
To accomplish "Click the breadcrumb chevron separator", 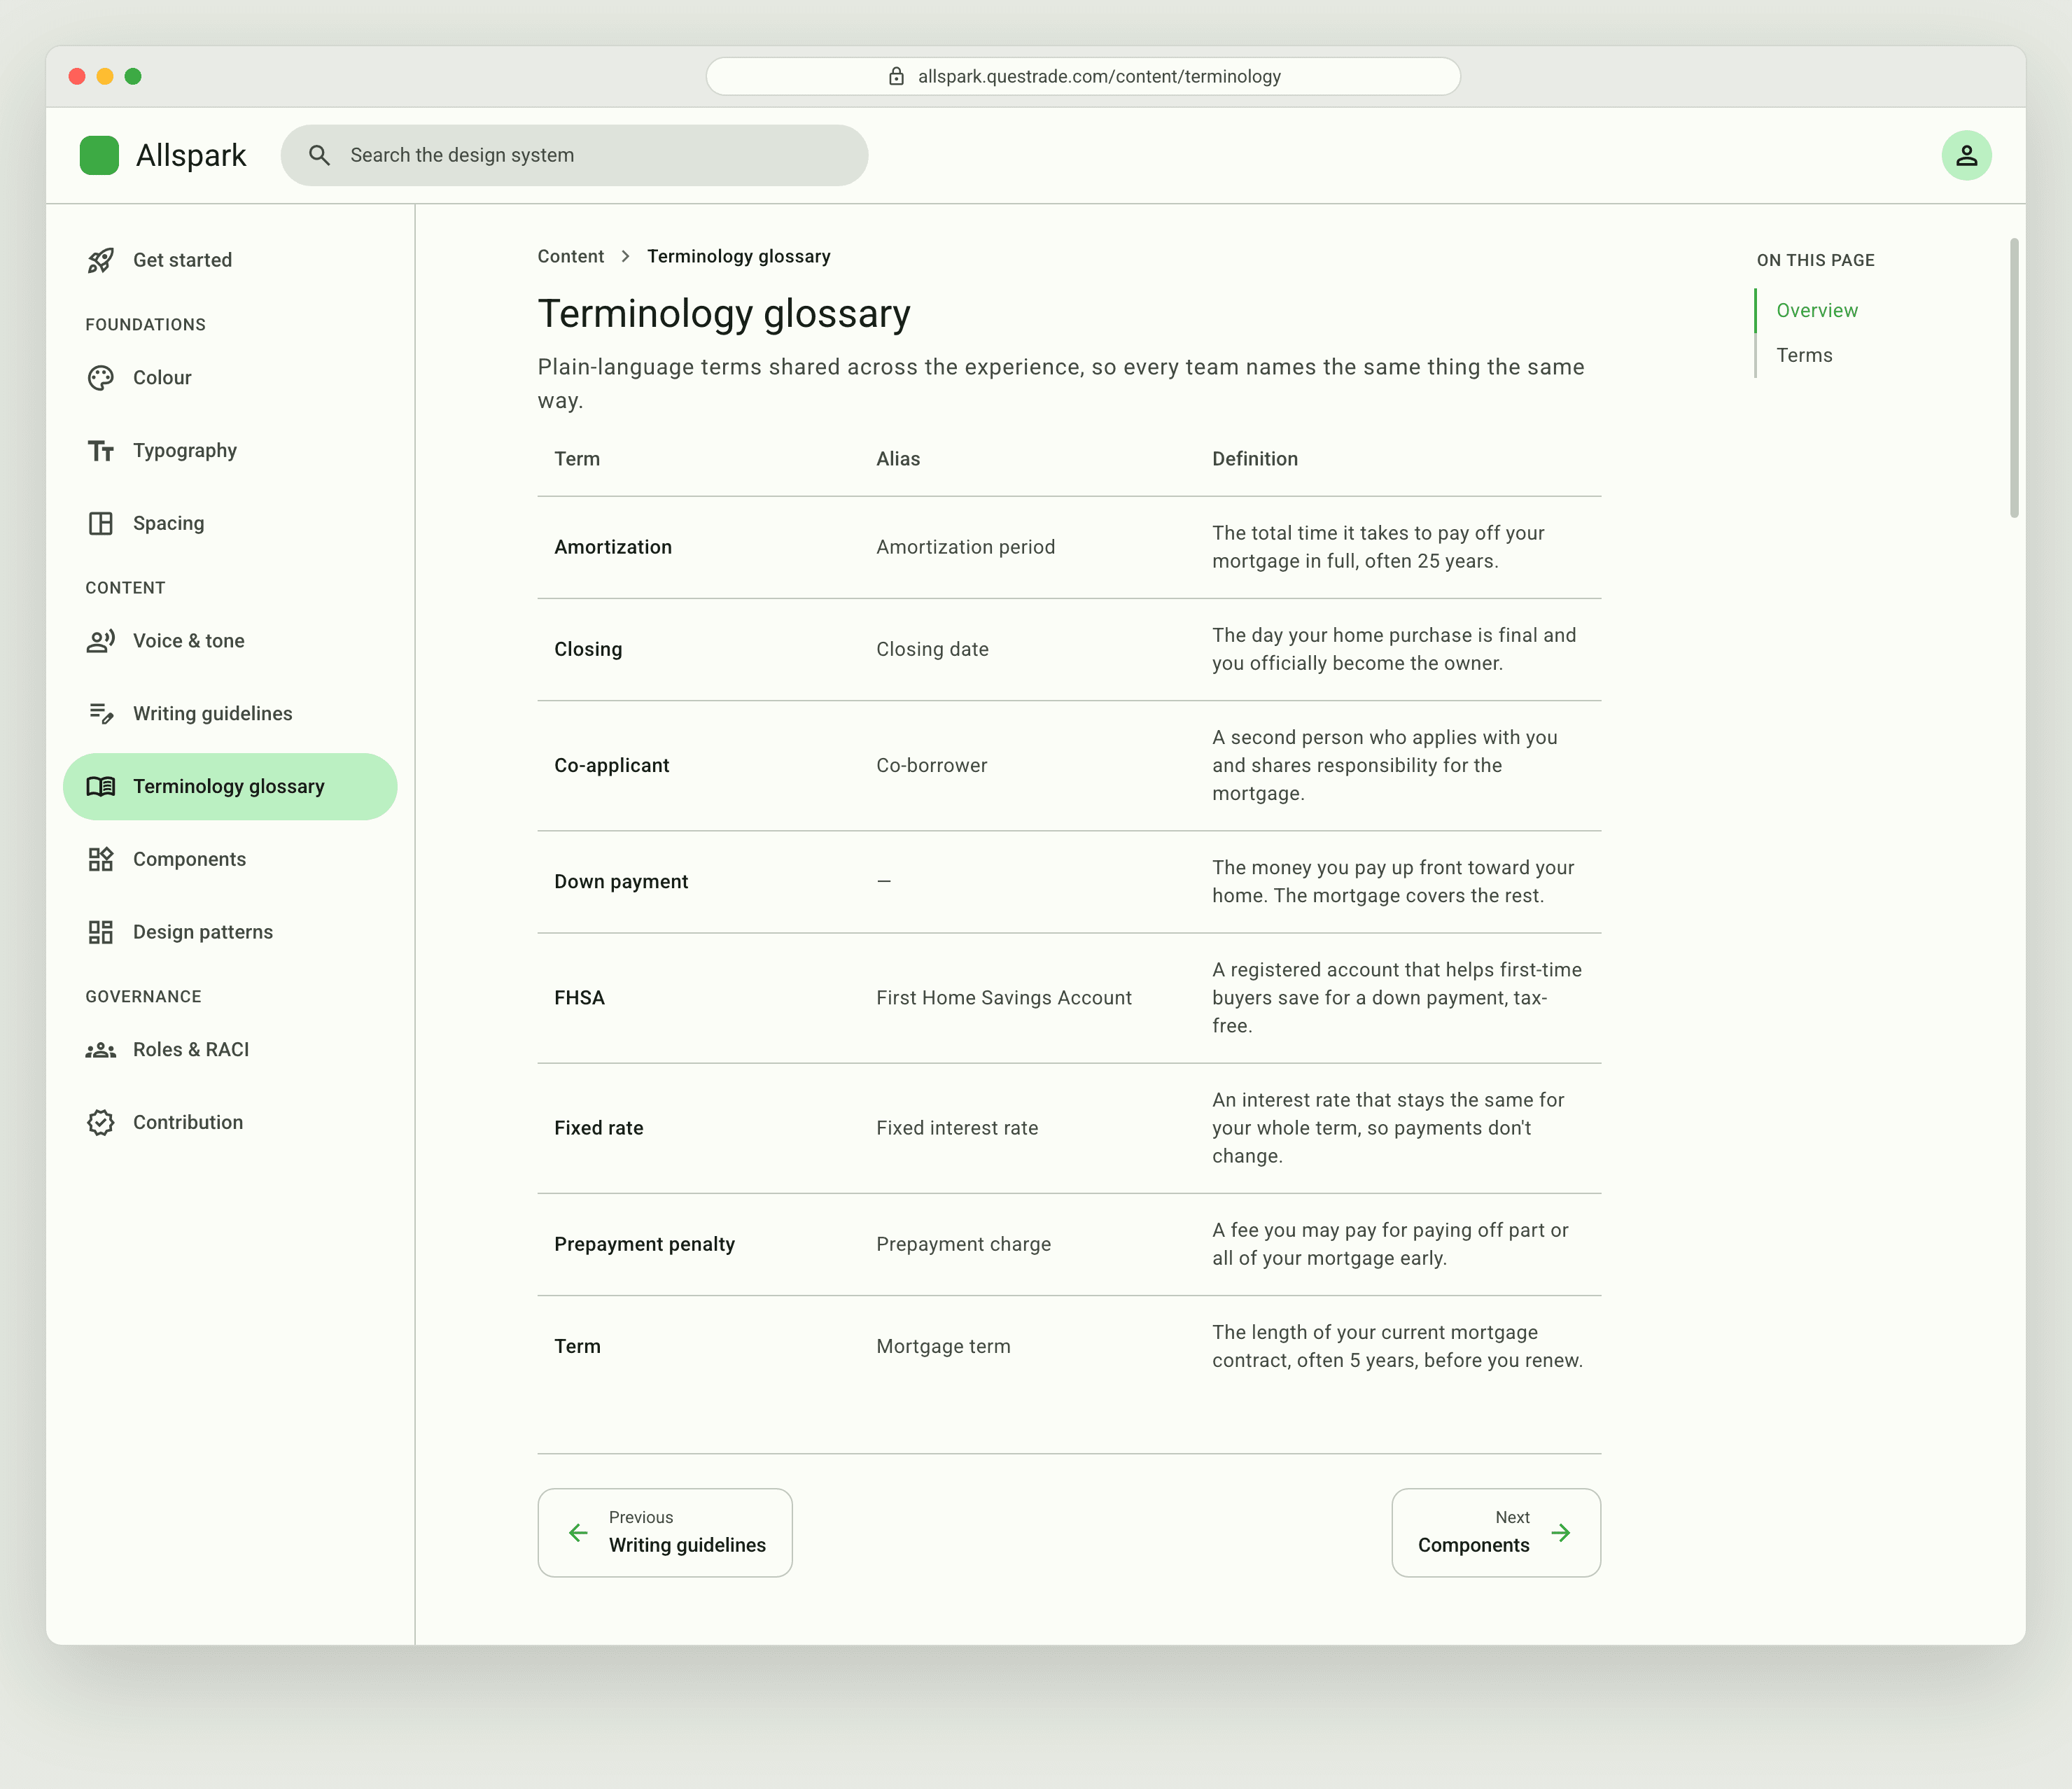I will click(x=625, y=257).
